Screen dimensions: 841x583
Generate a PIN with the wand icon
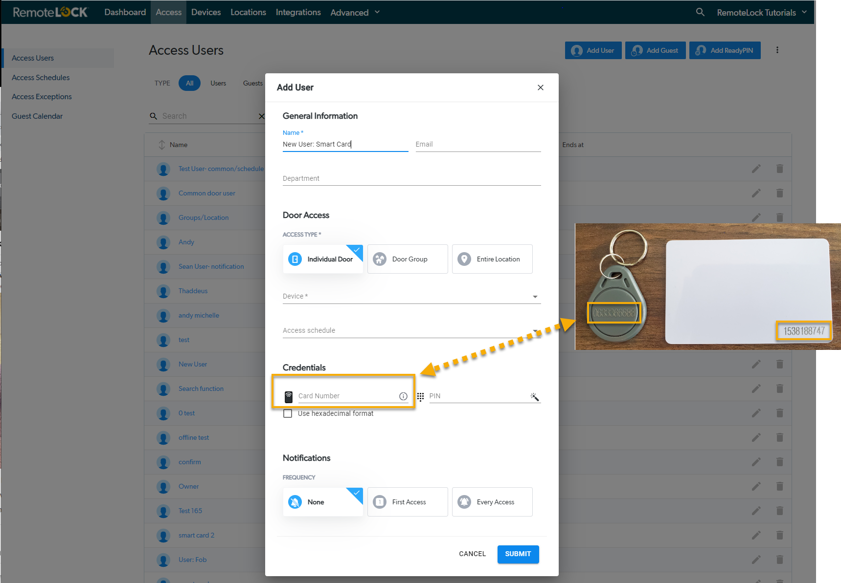pos(534,397)
